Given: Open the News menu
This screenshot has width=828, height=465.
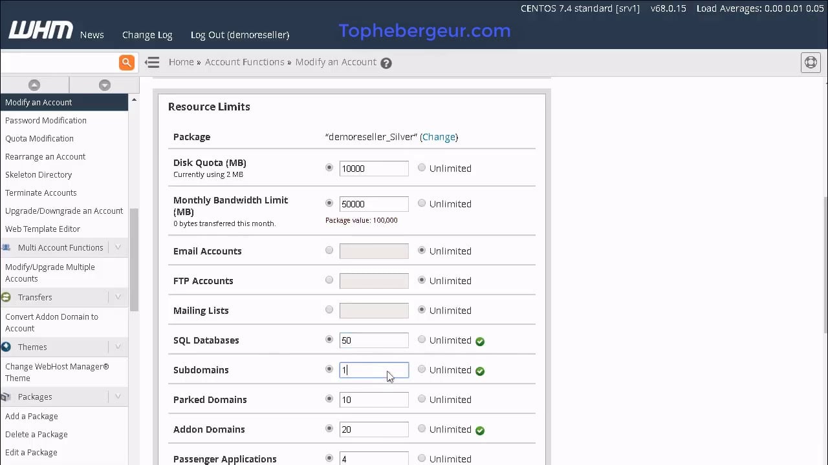Looking at the screenshot, I should 91,35.
